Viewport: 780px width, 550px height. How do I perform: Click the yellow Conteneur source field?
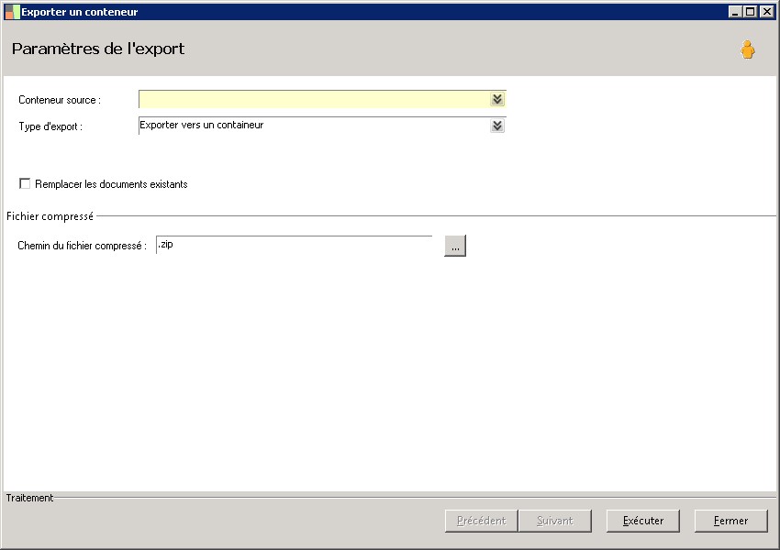point(322,99)
